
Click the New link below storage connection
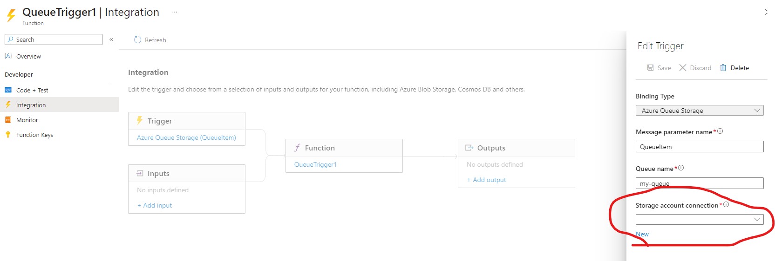coord(642,234)
